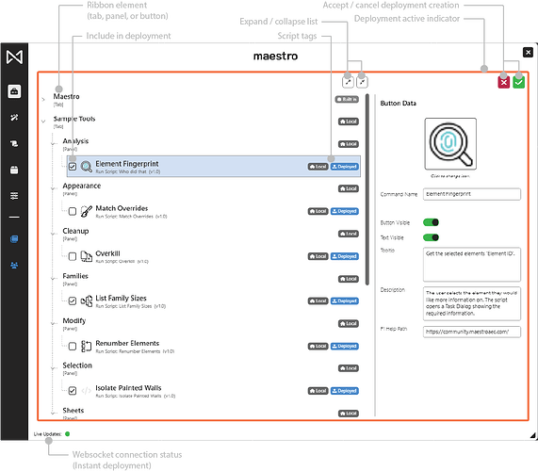This screenshot has width=538, height=471.
Task: Uncheck the Element Fingerprint checkbox
Action: coord(73,167)
